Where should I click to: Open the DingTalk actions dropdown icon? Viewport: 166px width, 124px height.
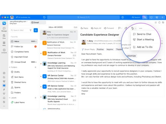[x=133, y=28]
